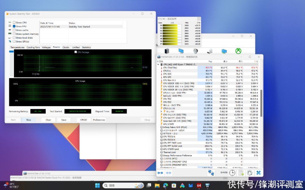This screenshot has height=190, width=305.
Task: Click the green Xbox icon in background window
Action: point(238,51)
